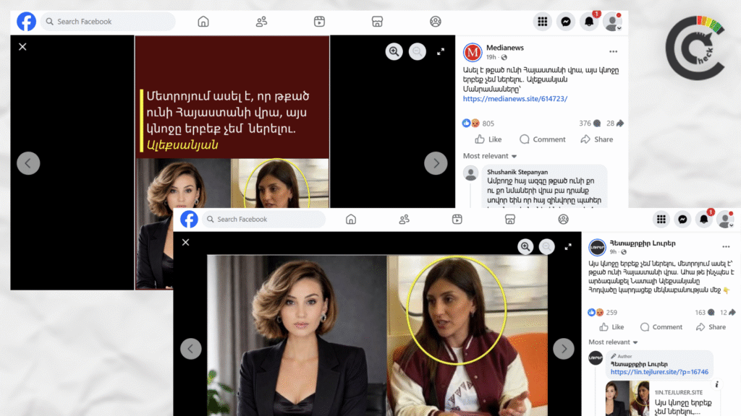Expand Most relevant filter on lower post
This screenshot has width=741, height=416.
[x=613, y=342]
